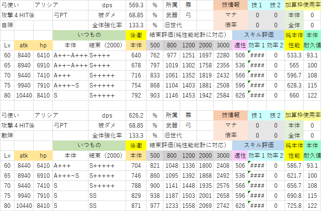Screen dimensions: 321x211
Task: Select the cell showing 678
Action: 136,65
